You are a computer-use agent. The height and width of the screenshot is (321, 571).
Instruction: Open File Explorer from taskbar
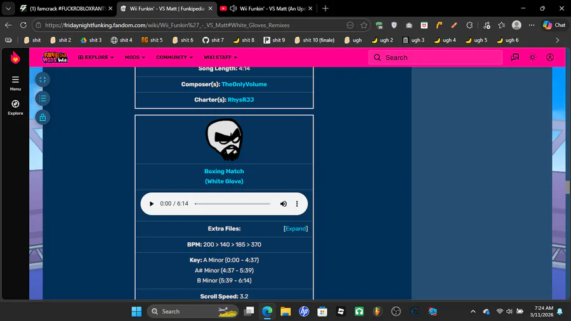pyautogui.click(x=285, y=311)
